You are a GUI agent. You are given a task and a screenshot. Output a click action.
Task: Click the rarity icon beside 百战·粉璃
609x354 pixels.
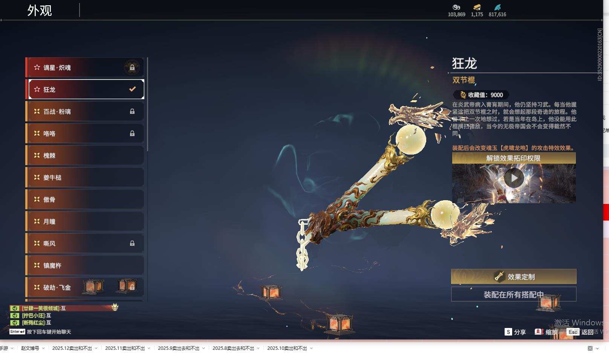37,111
